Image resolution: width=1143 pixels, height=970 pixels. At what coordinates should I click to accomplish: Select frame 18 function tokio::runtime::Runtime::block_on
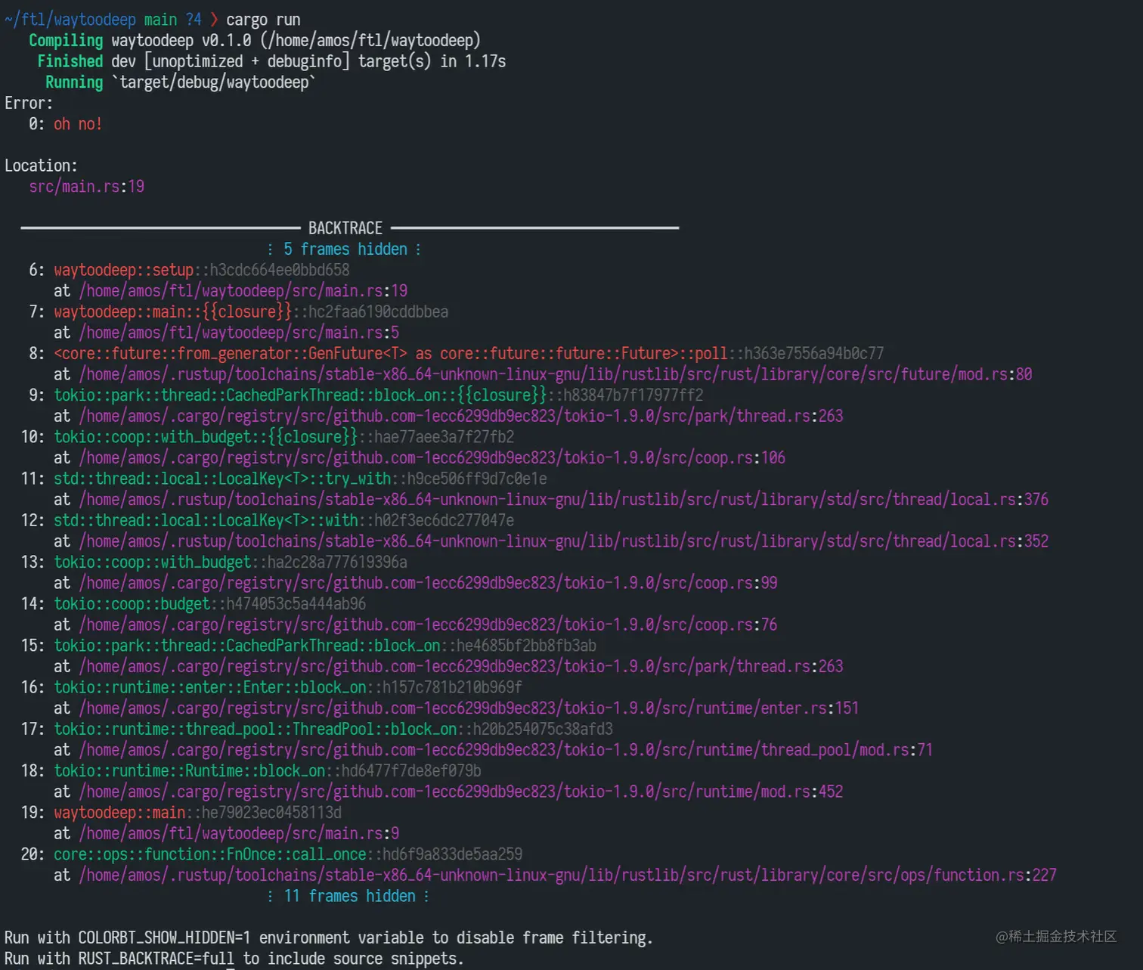tap(190, 770)
